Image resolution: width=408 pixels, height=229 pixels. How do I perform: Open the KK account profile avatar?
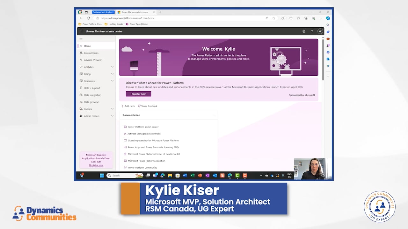coord(320,31)
